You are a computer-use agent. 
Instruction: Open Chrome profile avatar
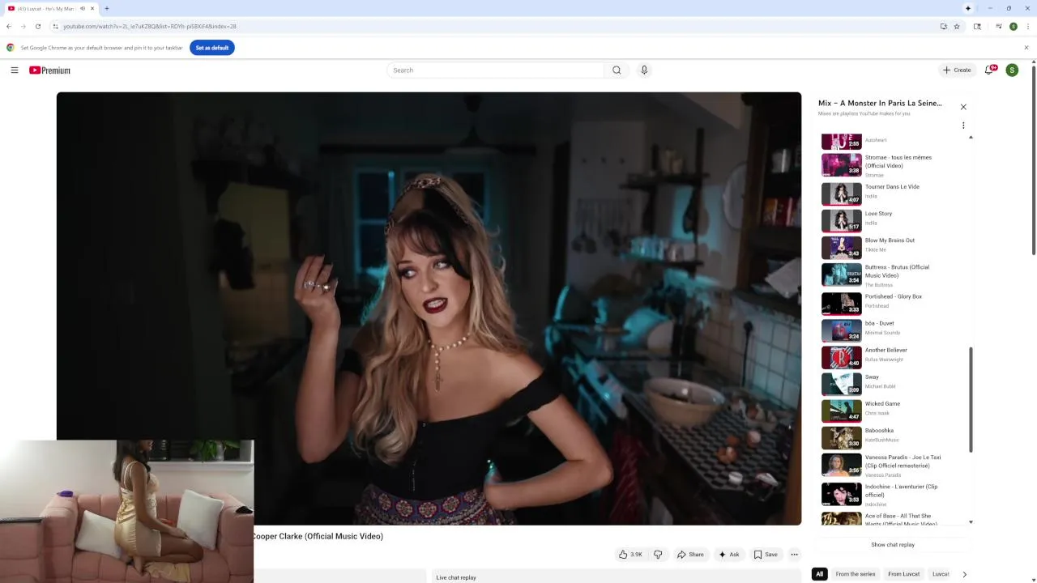click(x=1014, y=26)
